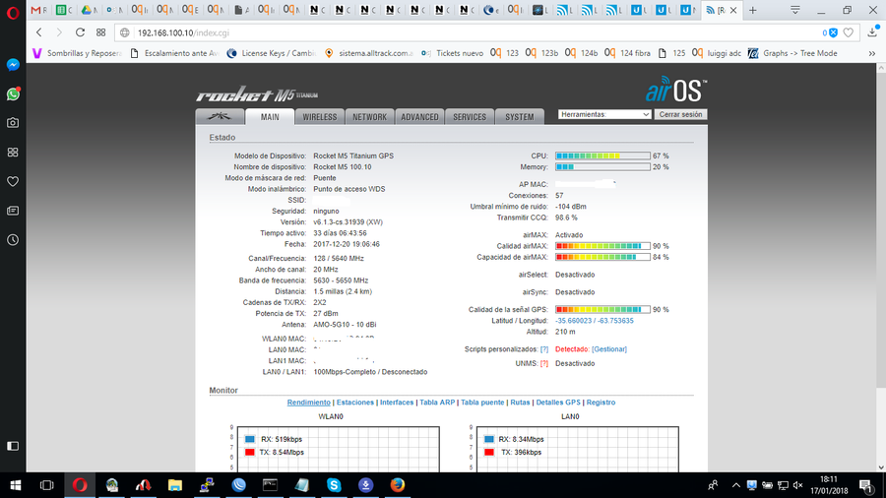This screenshot has height=498, width=886.
Task: Open the Windows notification center
Action: pos(866,485)
